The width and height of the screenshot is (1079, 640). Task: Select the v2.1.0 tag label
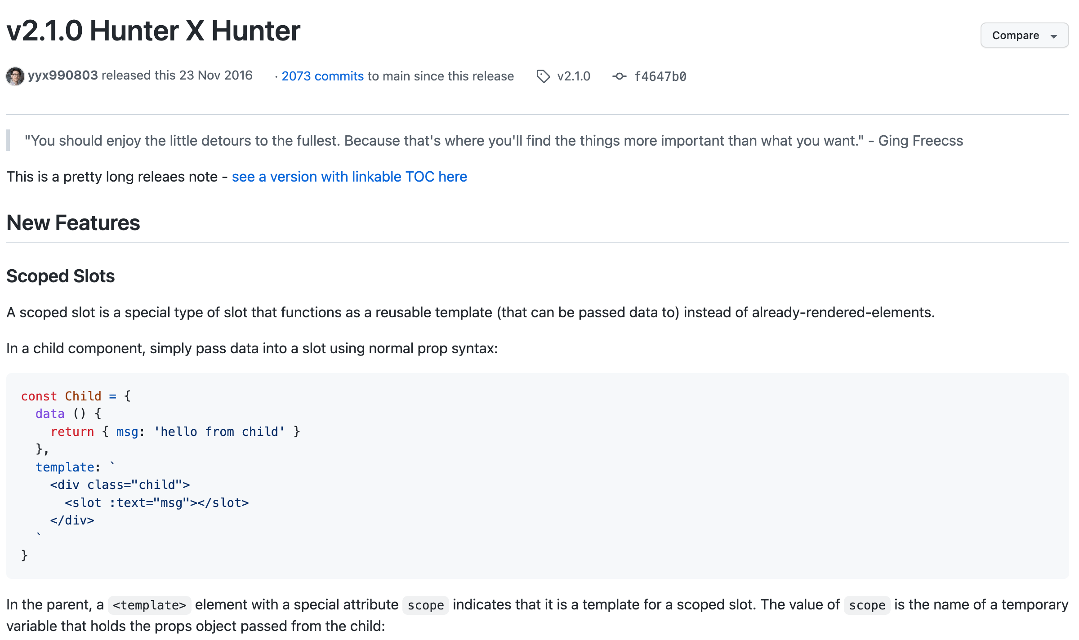tap(574, 76)
